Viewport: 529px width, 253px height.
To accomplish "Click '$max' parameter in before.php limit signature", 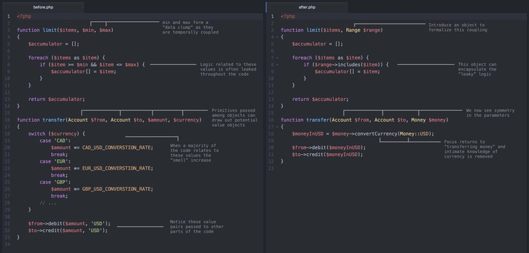I will (106, 30).
